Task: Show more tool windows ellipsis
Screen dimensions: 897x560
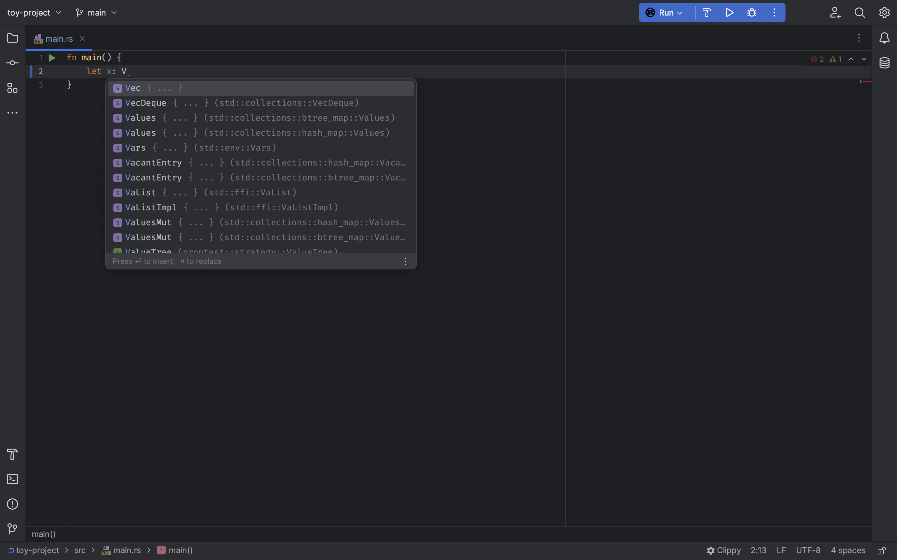Action: pos(12,113)
